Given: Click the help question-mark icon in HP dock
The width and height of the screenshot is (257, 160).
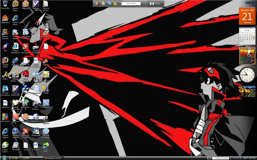Looking at the screenshot, I should (x=109, y=3).
